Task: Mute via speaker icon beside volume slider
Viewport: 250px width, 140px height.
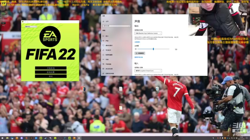Action: [136, 49]
